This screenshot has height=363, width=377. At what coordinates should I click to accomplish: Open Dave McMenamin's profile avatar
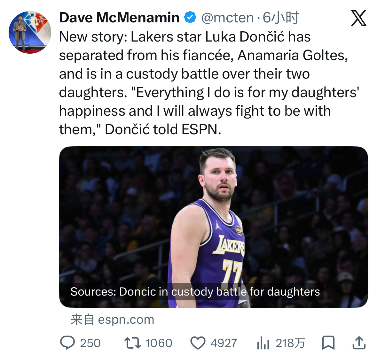click(x=30, y=32)
